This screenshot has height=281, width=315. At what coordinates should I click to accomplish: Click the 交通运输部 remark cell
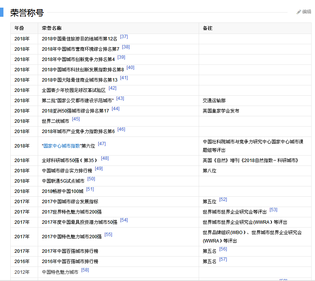pyautogui.click(x=214, y=101)
